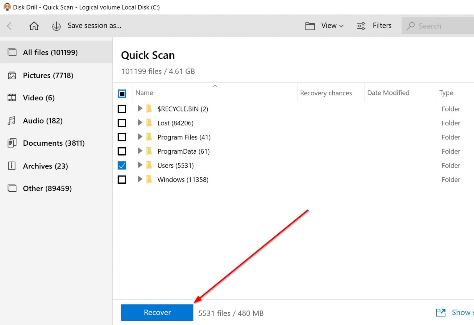The image size is (474, 325).
Task: Click the Users folder icon
Action: pos(149,165)
